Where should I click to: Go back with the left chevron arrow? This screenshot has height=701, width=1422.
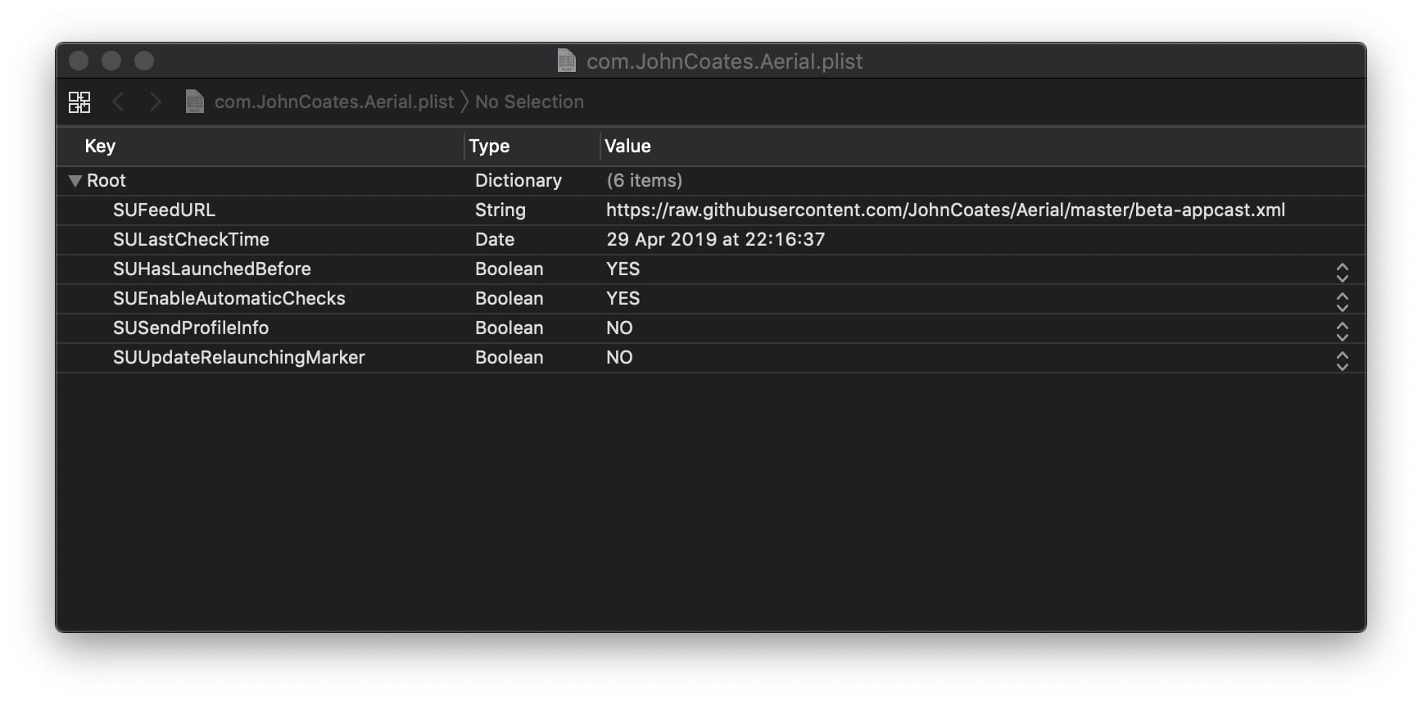(x=118, y=102)
